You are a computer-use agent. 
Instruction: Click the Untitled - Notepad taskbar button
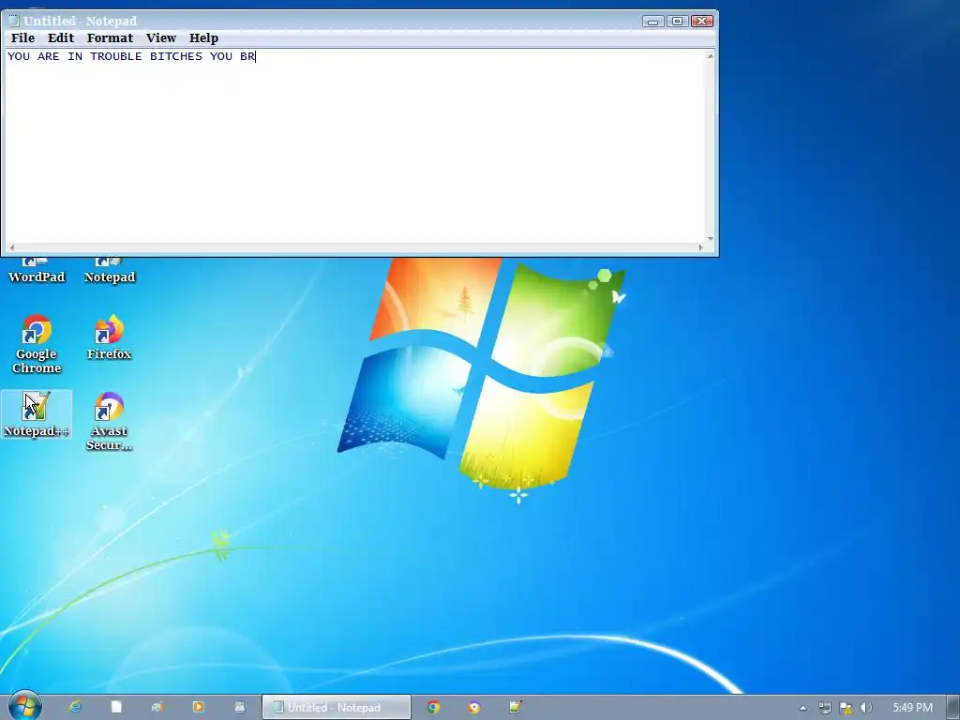[x=337, y=707]
